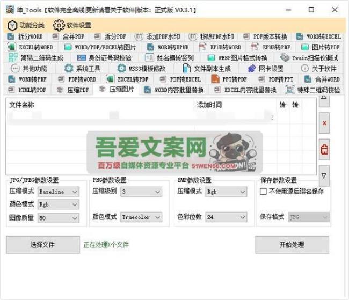This screenshot has width=349, height=300.
Task: Click the EPUB转PDF icon
Action: click(x=255, y=47)
